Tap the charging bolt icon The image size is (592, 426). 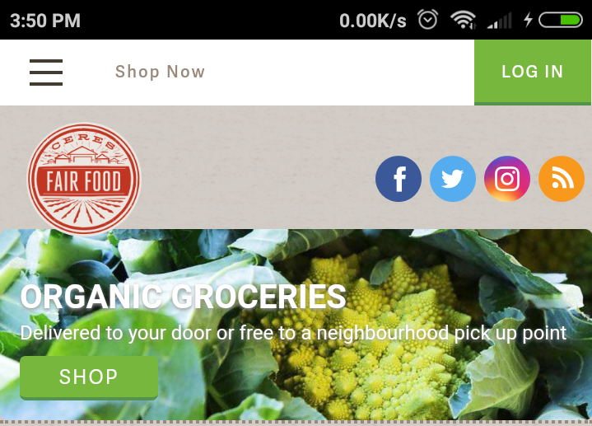[x=529, y=20]
